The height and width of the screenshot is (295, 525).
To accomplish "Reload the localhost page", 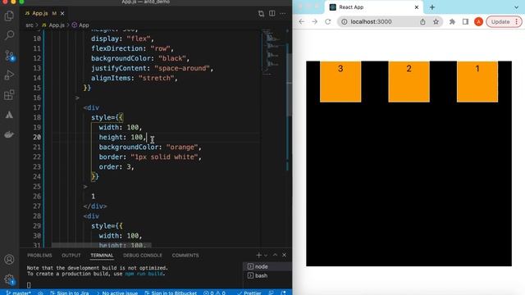I will pos(328,22).
